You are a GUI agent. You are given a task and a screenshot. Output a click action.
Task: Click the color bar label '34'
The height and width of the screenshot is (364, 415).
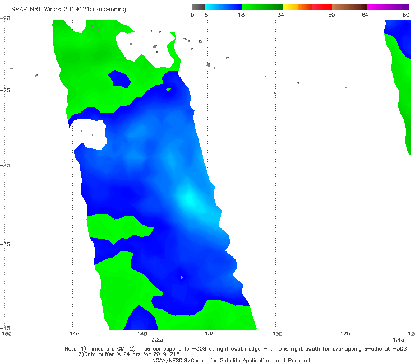click(281, 15)
